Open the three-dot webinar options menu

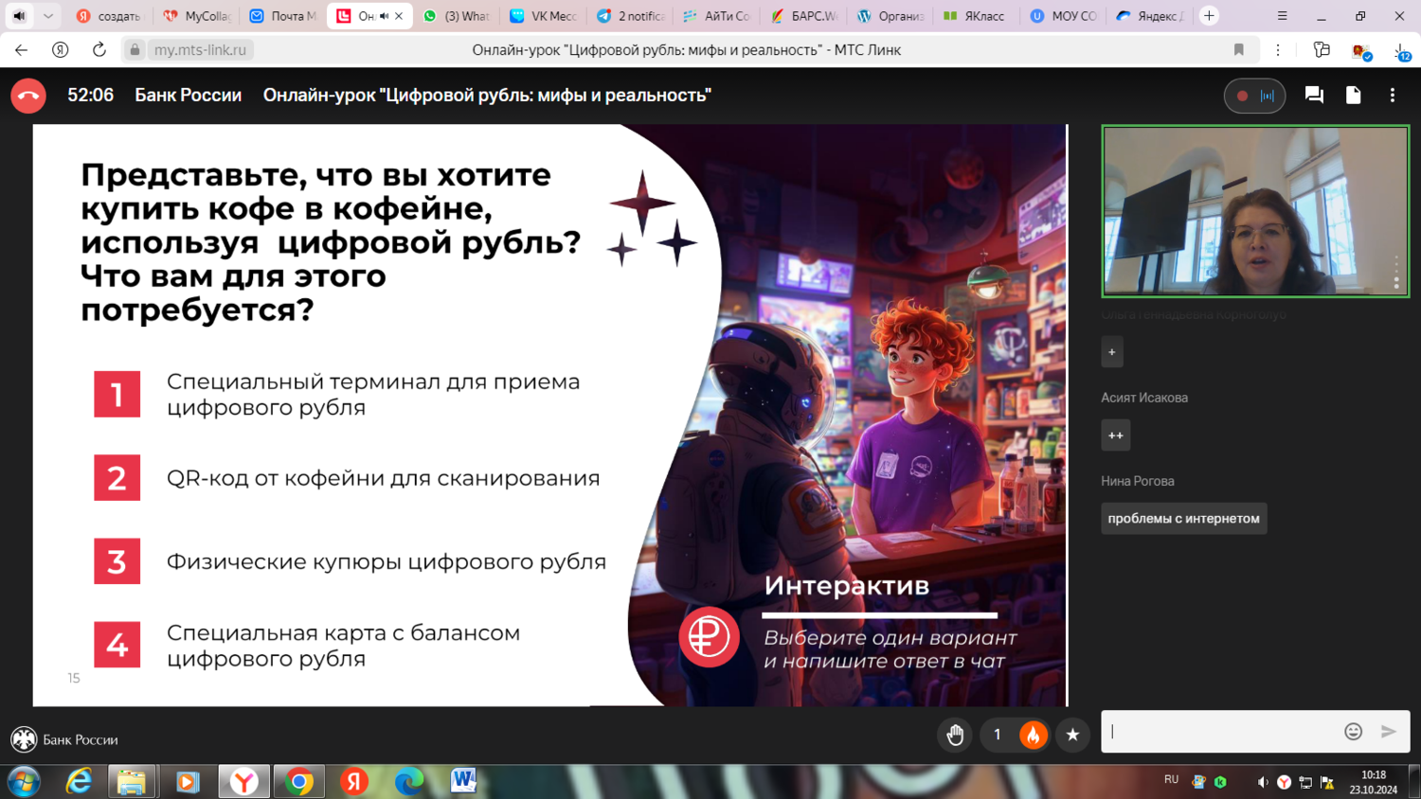[x=1392, y=96]
